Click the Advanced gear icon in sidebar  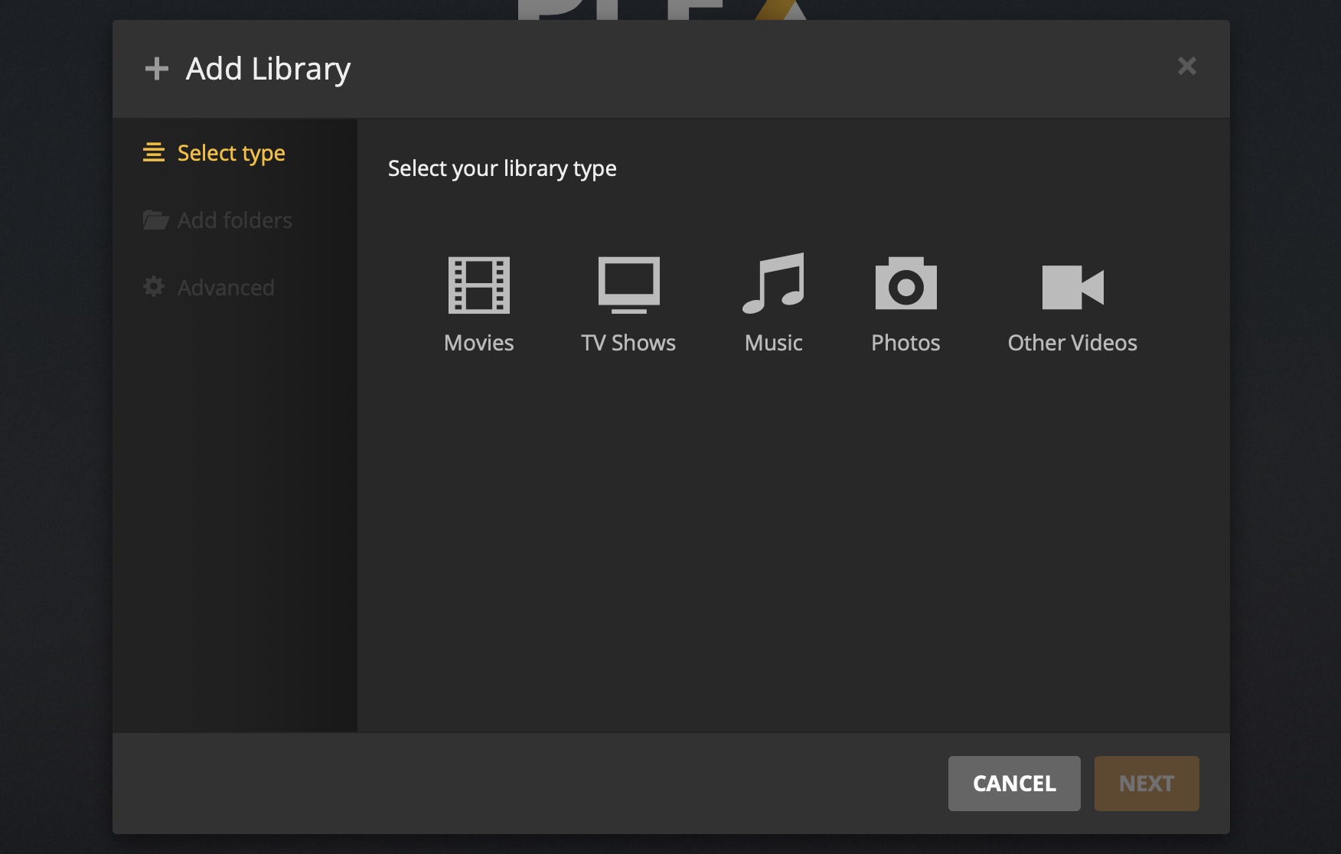[x=154, y=287]
